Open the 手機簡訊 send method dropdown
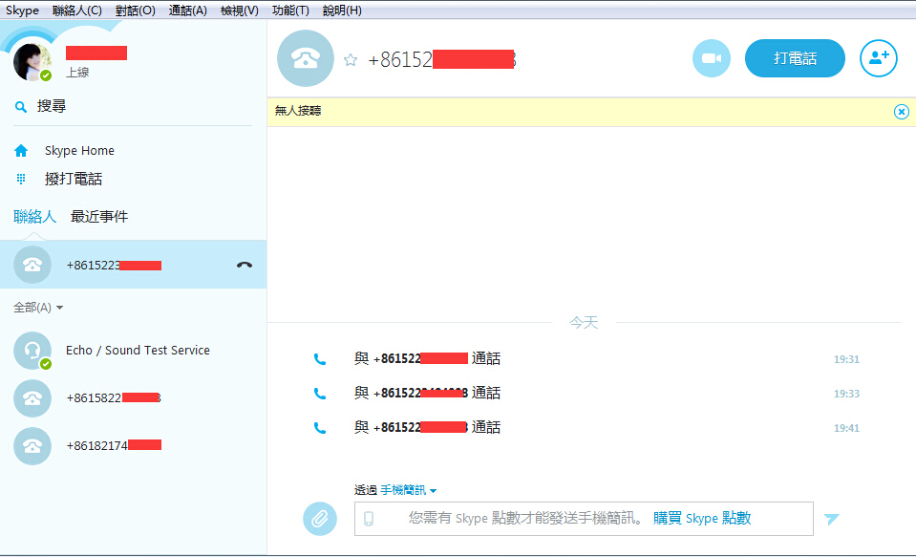Image resolution: width=916 pixels, height=557 pixels. (408, 490)
